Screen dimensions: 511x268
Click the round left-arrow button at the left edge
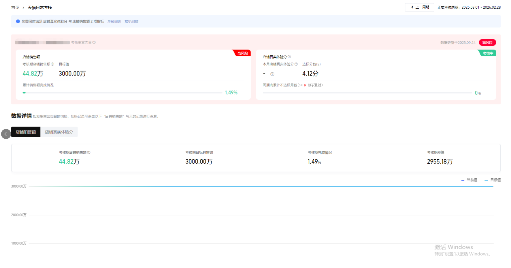coord(6,134)
